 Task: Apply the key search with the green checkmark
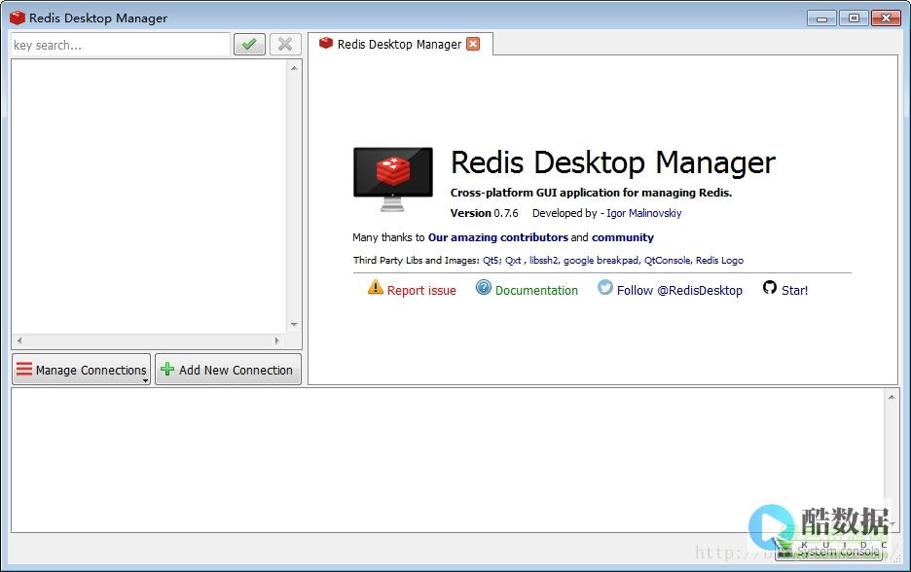[x=249, y=44]
